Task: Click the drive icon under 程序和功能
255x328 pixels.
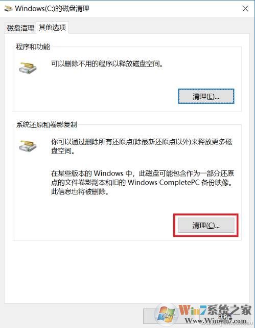Action: (28, 68)
